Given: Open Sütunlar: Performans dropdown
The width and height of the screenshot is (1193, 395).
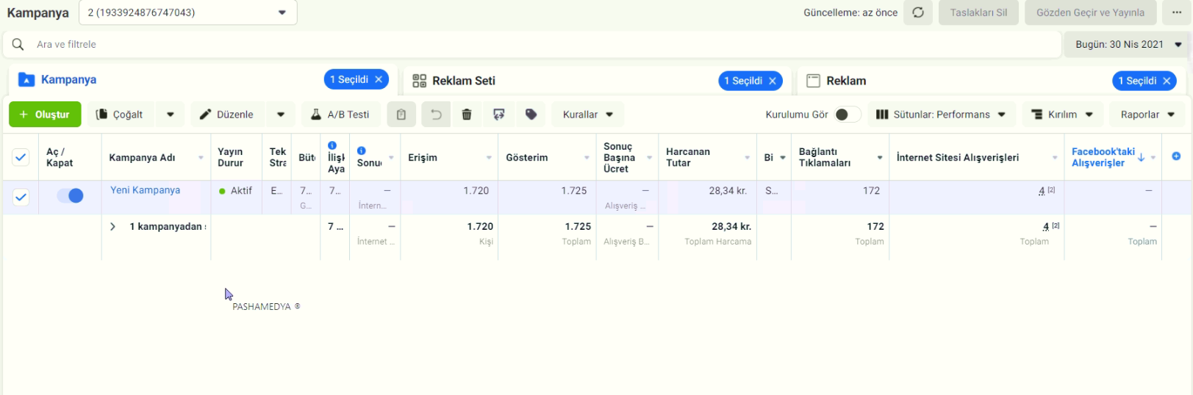Looking at the screenshot, I should pos(942,115).
